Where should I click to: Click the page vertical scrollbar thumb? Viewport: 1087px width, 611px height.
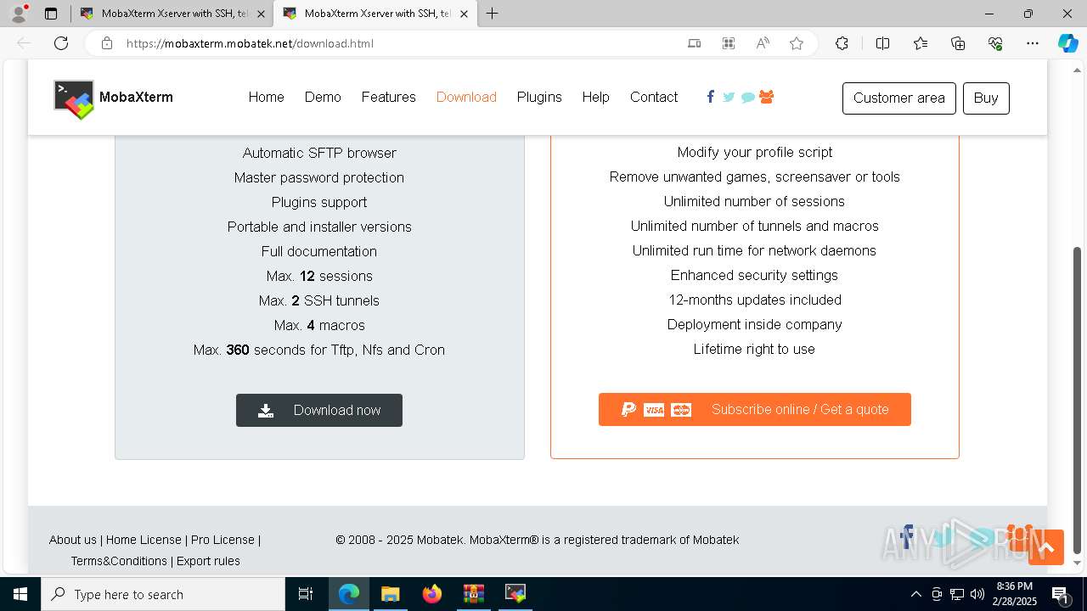1079,399
